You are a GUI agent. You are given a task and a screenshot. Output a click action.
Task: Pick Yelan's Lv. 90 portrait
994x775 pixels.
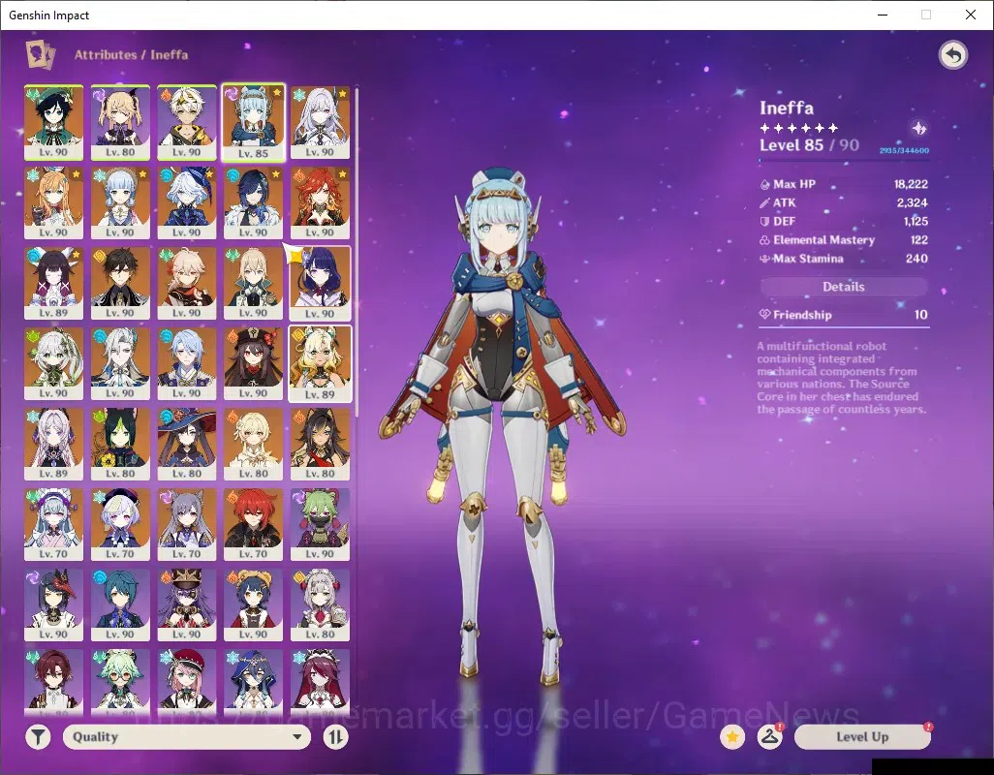(x=254, y=202)
